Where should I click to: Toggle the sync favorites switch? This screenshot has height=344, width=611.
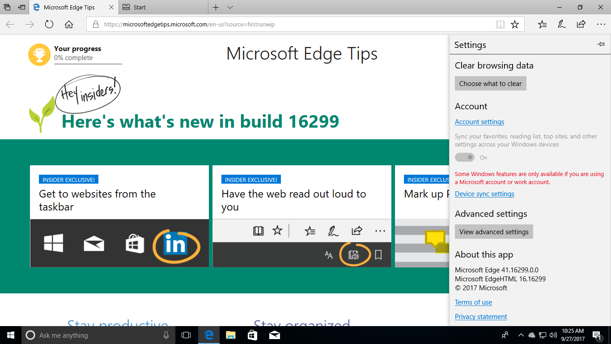coord(465,157)
